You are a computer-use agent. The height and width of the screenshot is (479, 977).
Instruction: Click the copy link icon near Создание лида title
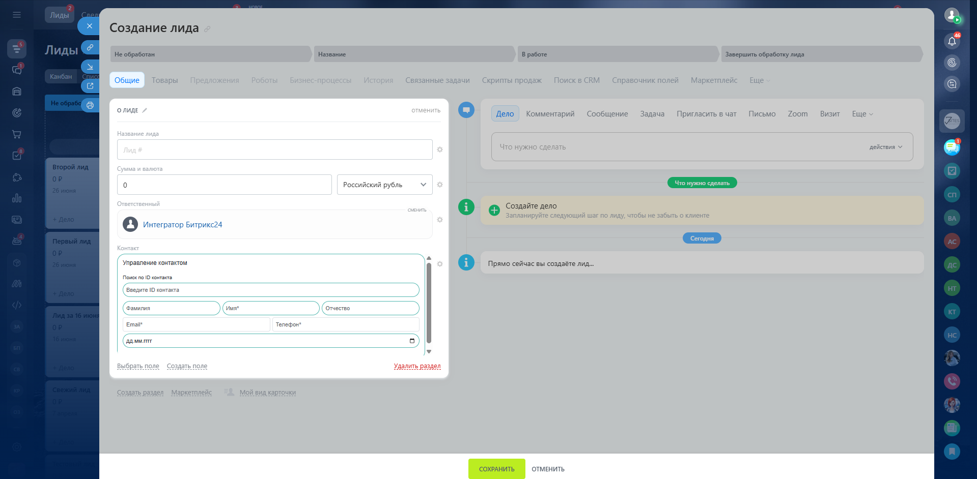tap(207, 29)
